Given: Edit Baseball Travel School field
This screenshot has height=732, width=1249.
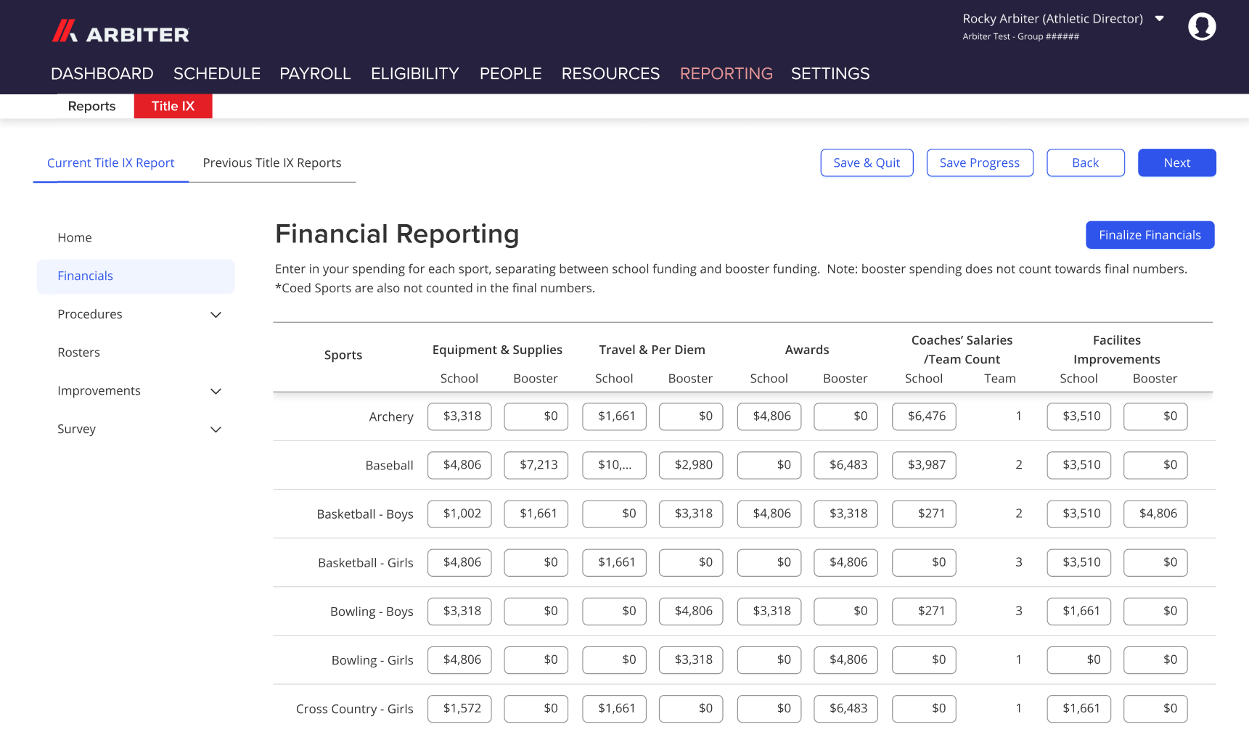Looking at the screenshot, I should point(614,465).
